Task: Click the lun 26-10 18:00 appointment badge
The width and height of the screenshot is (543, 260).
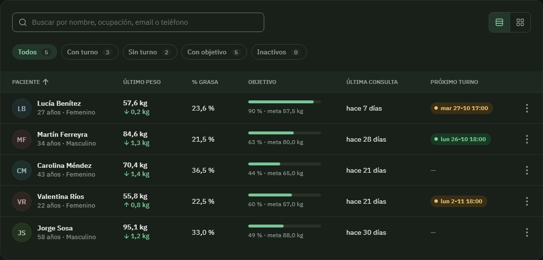Action: point(461,139)
